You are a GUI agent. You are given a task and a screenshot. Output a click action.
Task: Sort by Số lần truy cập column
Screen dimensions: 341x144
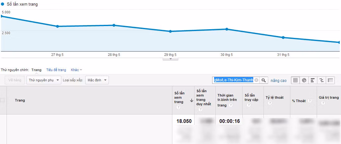click(251, 97)
